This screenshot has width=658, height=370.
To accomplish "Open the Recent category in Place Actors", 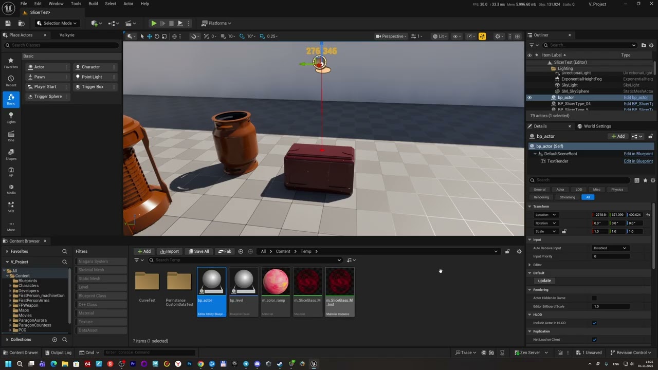I will pos(11,81).
